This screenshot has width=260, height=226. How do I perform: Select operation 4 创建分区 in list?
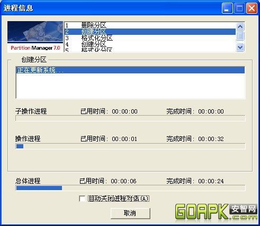[x=150, y=44]
